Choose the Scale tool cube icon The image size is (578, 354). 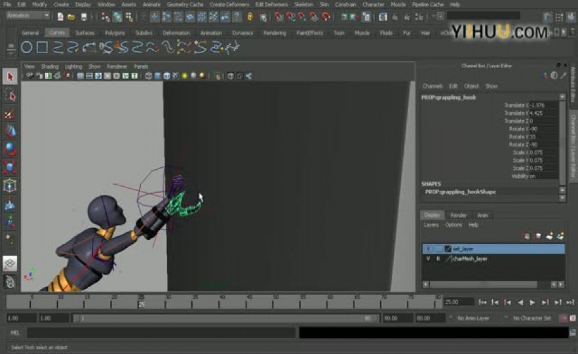tap(10, 167)
